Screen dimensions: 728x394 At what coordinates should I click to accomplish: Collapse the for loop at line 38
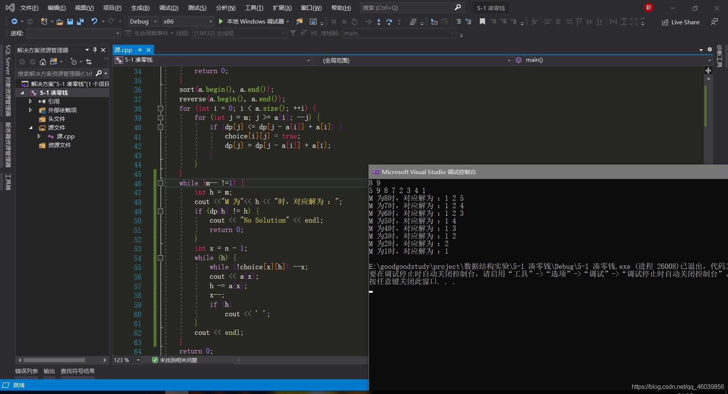pyautogui.click(x=160, y=108)
